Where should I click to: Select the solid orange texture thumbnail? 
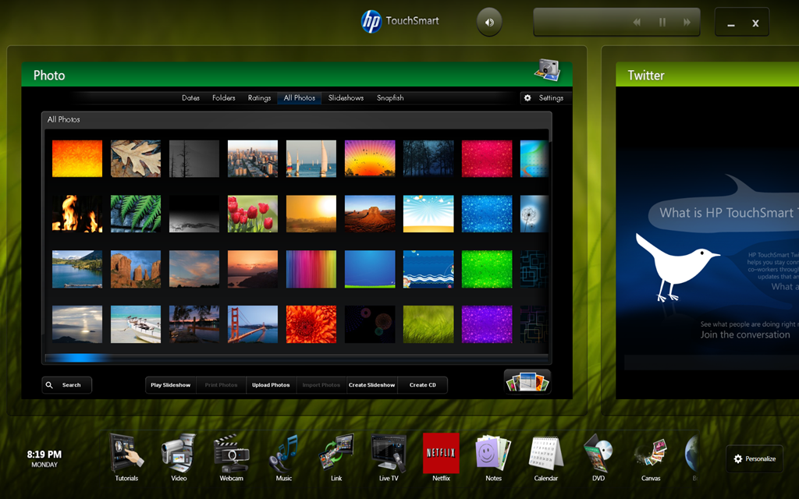77,159
